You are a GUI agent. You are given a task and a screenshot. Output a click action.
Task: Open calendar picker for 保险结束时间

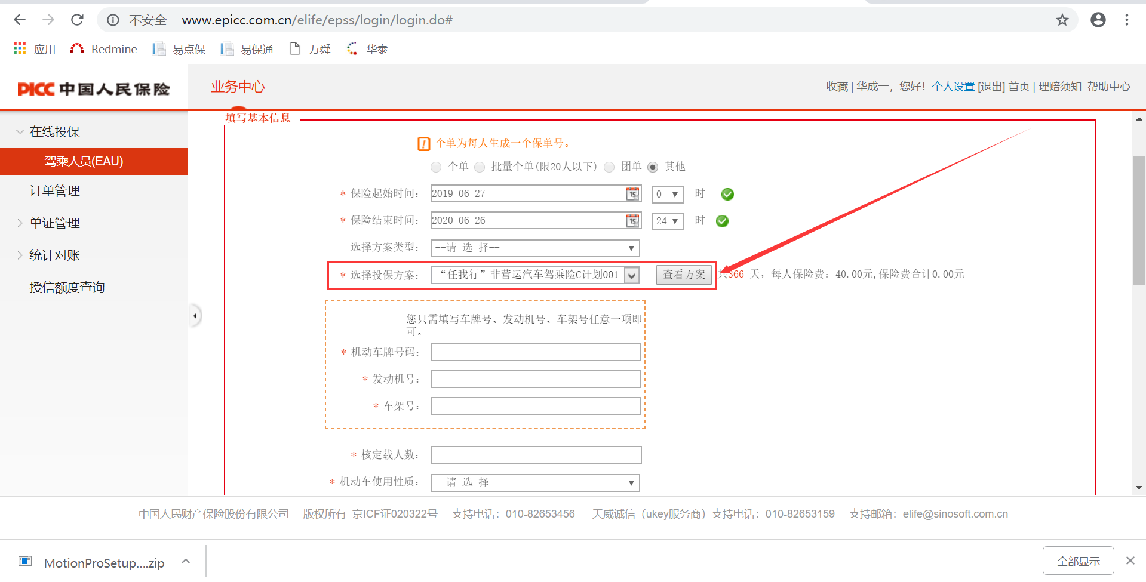[x=632, y=221]
